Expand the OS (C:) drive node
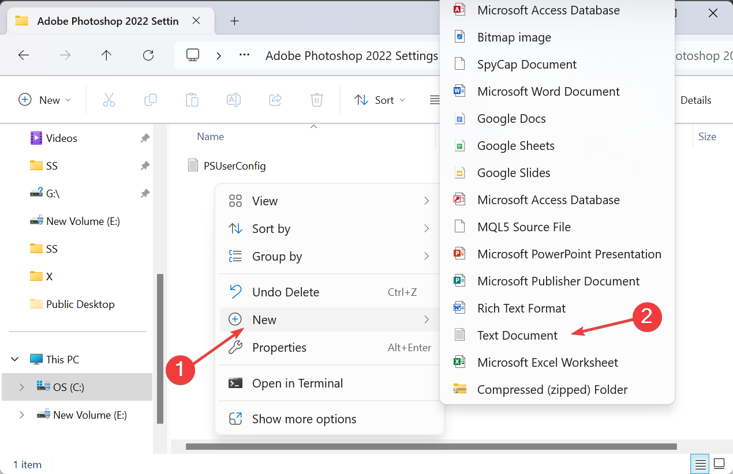733x474 pixels. [21, 387]
